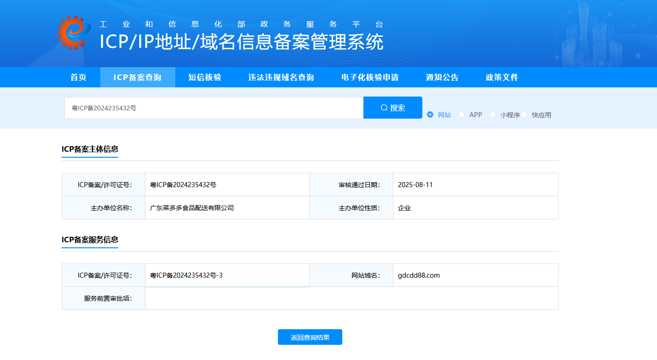Click the magnifier icon in search button
The height and width of the screenshot is (360, 657).
click(384, 108)
